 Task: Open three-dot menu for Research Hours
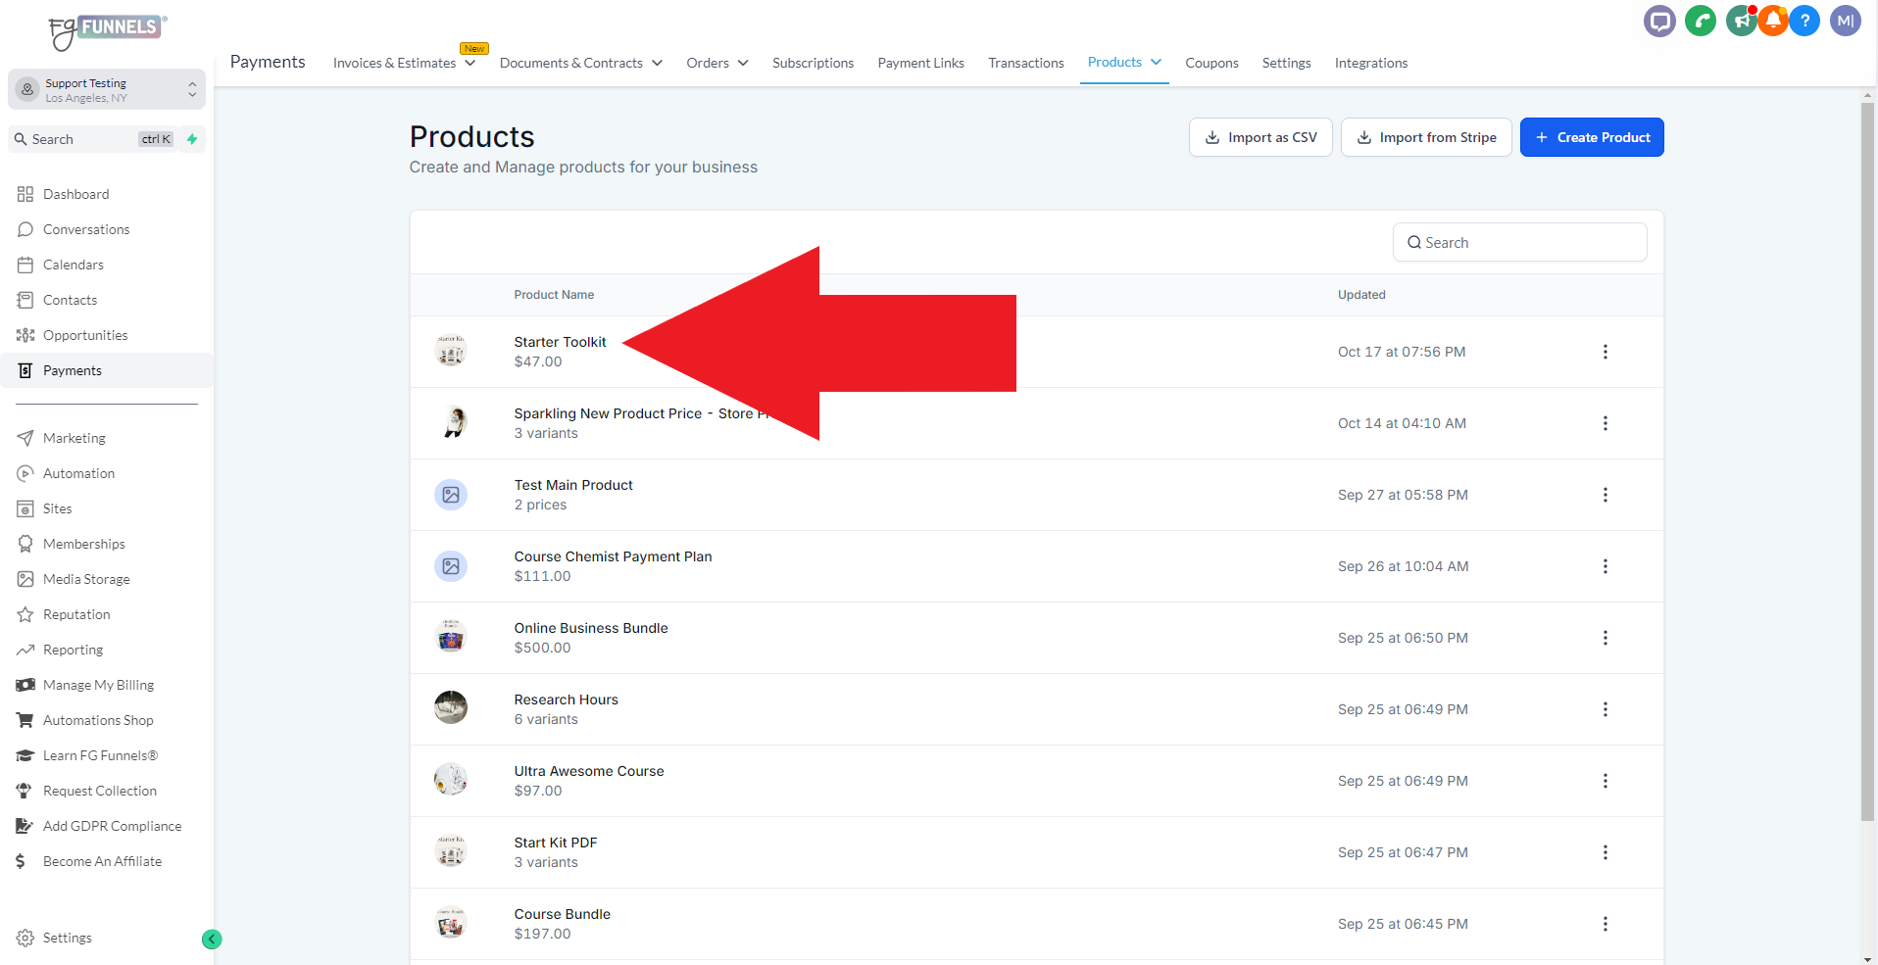pos(1606,709)
